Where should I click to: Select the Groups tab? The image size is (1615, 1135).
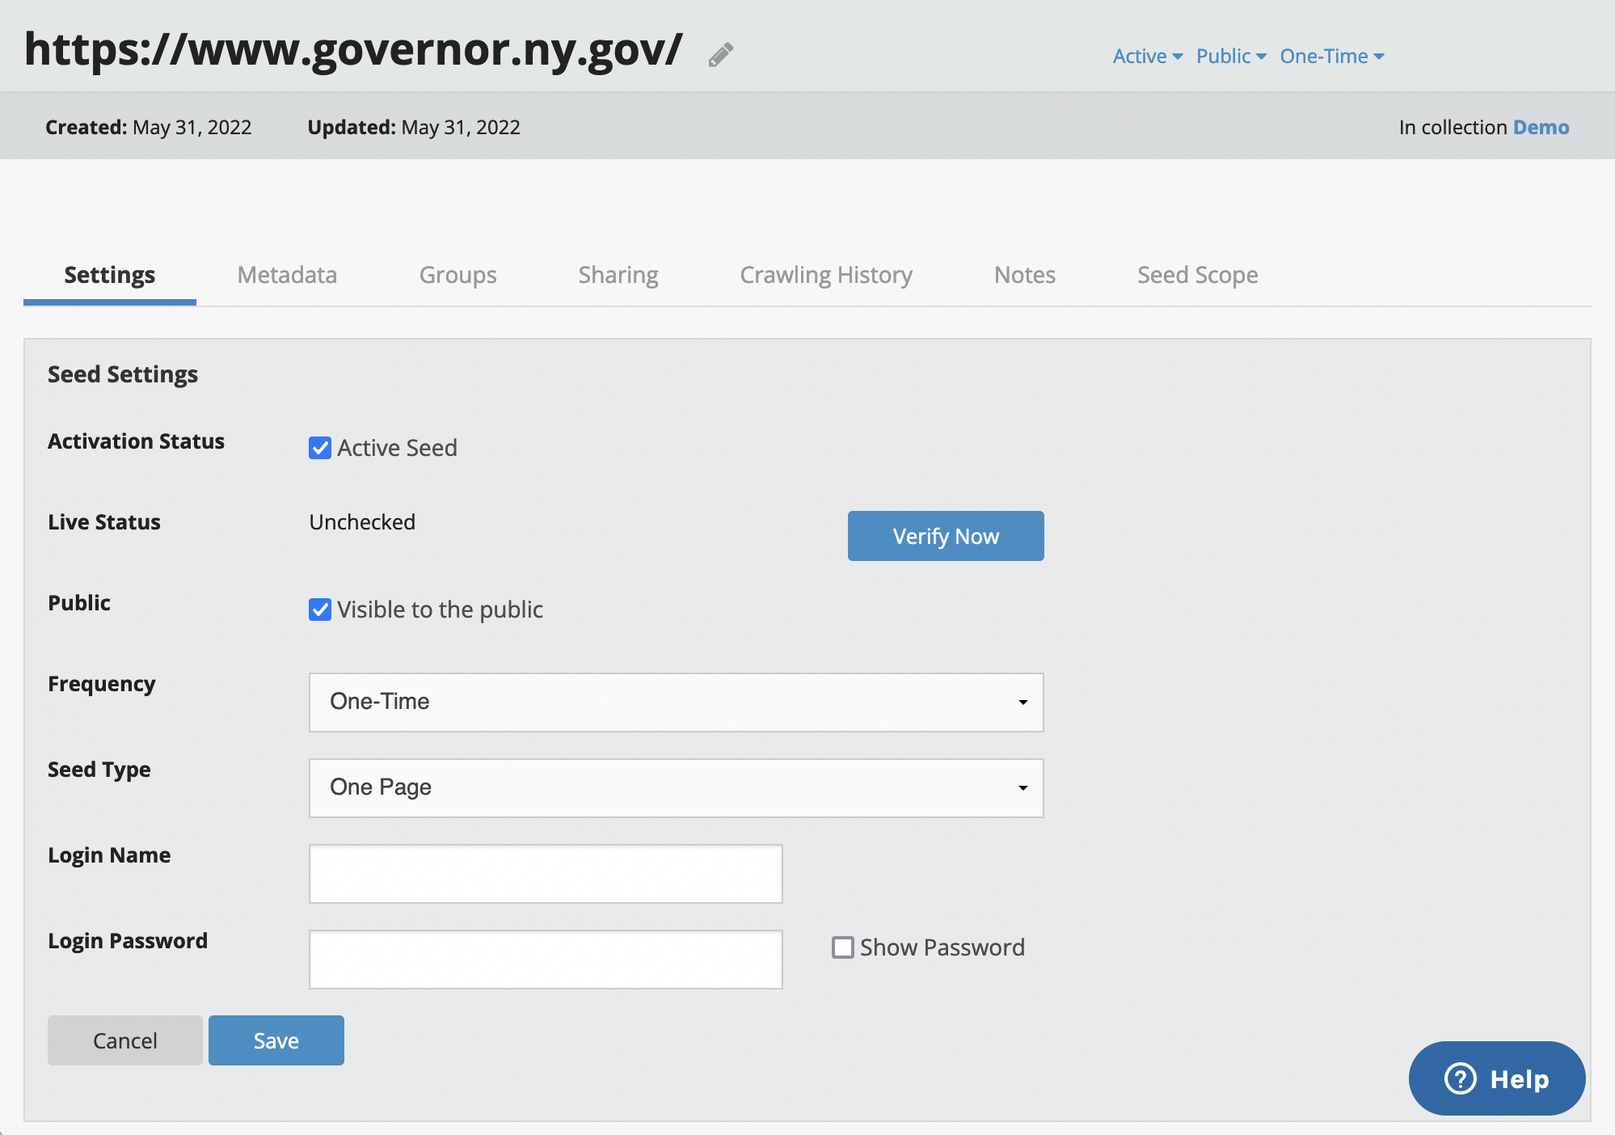[x=458, y=275]
